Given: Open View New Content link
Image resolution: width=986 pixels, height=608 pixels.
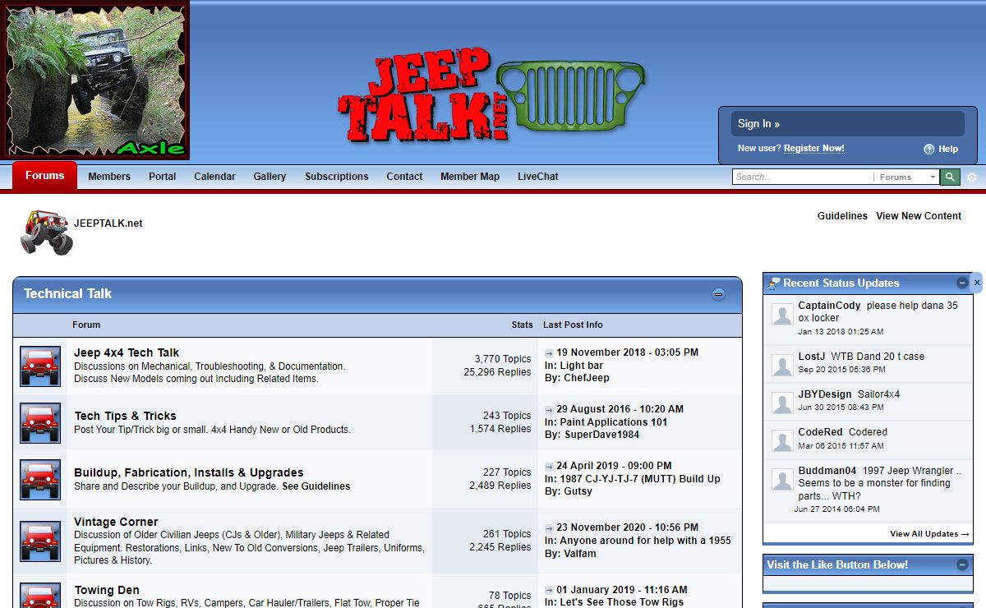Looking at the screenshot, I should pos(919,216).
